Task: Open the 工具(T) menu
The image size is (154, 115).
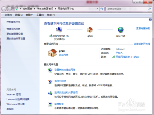Action: [x=40, y=15]
